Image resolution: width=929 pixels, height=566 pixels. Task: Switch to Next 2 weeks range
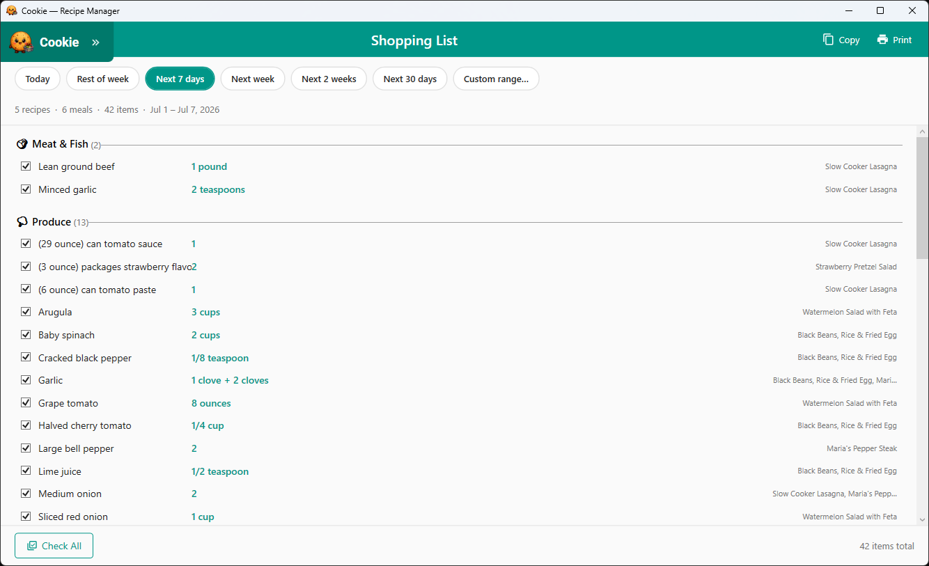click(x=329, y=79)
